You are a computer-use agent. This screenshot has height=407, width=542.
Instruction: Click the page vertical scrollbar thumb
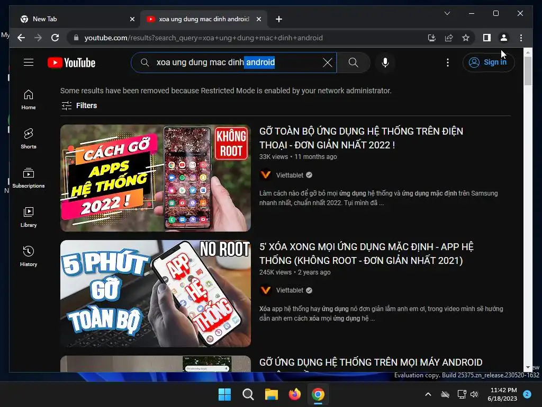coord(528,70)
